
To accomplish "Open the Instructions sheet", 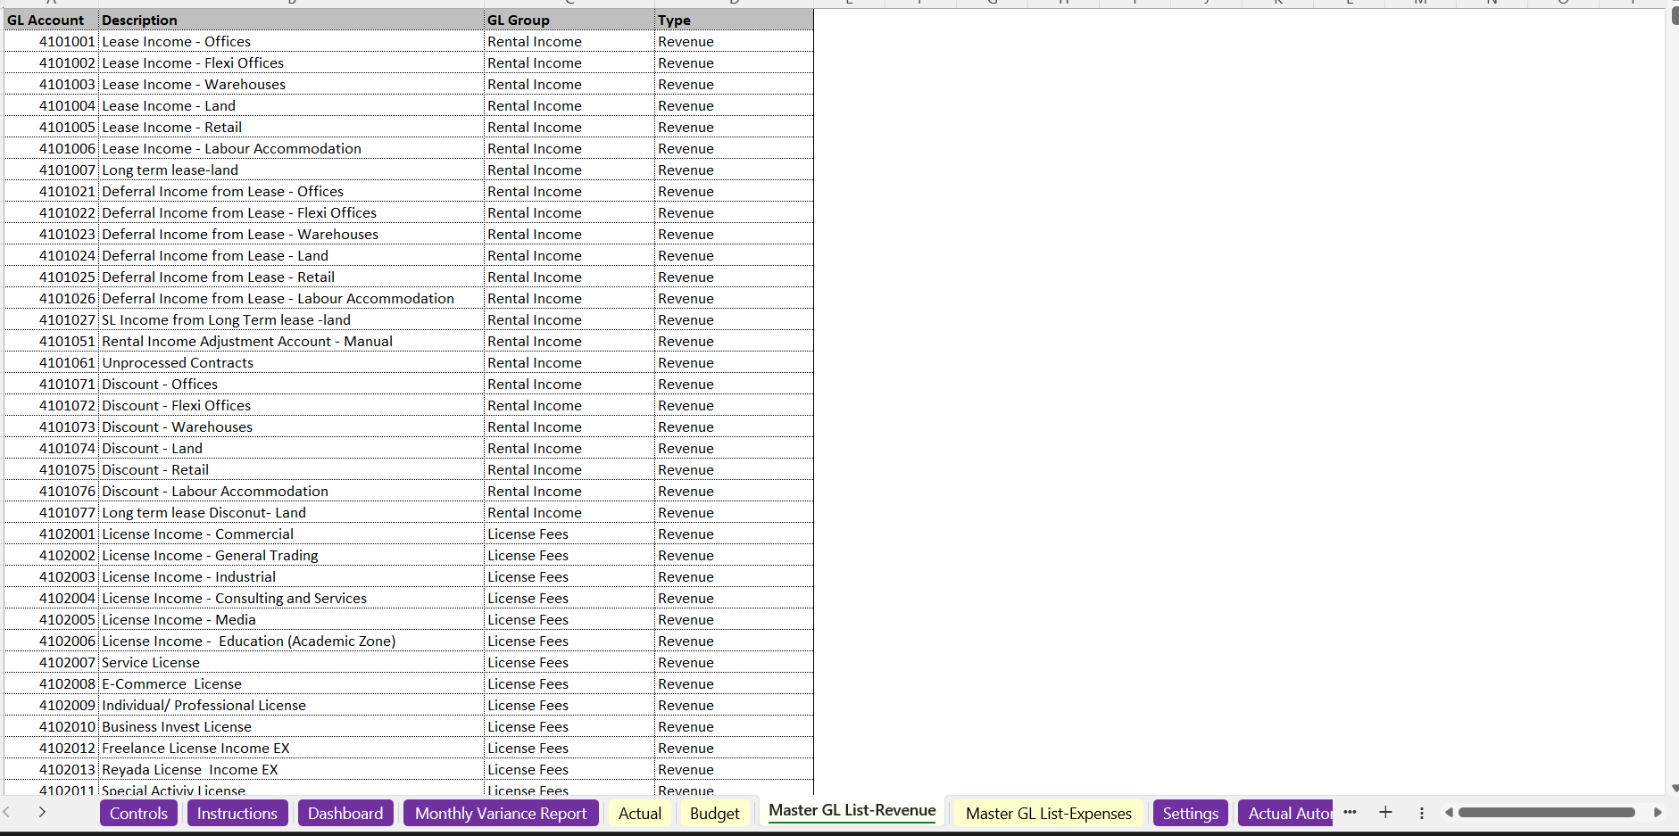I will (237, 813).
